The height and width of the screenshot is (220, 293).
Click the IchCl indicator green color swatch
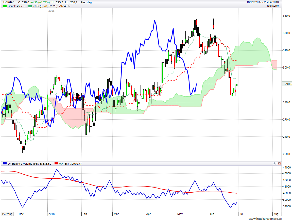point(30,6)
